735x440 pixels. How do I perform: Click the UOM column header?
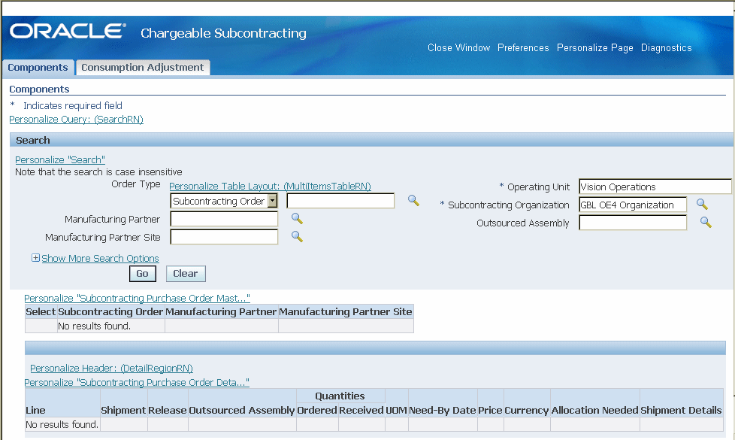point(396,410)
